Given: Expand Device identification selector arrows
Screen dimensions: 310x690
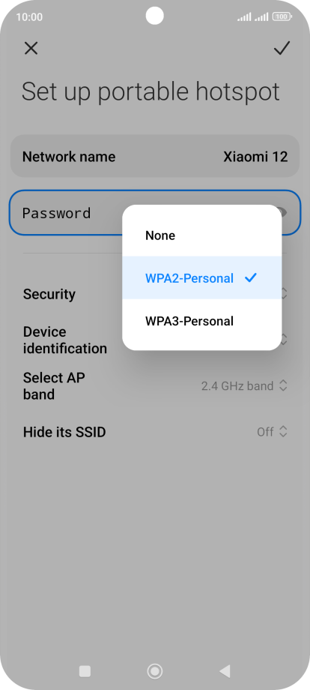Looking at the screenshot, I should 284,339.
